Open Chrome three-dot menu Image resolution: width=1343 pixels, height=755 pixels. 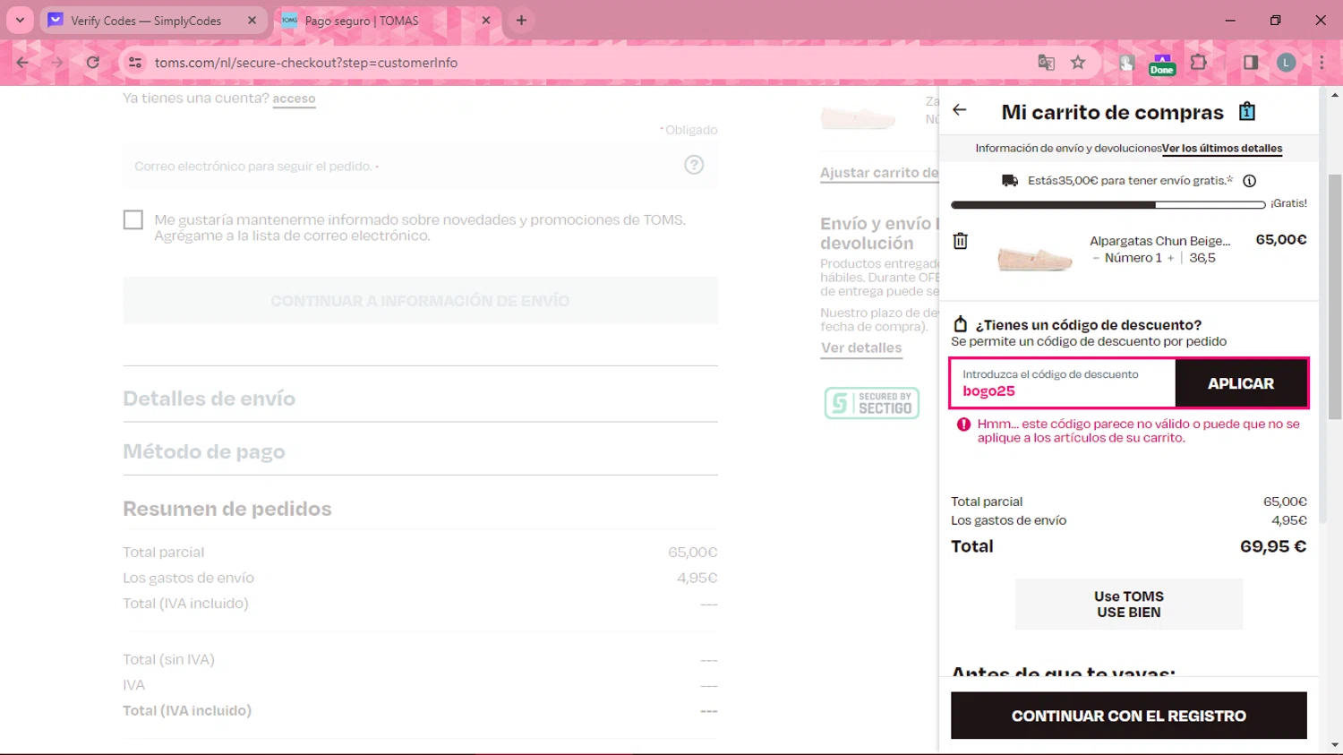click(1322, 63)
